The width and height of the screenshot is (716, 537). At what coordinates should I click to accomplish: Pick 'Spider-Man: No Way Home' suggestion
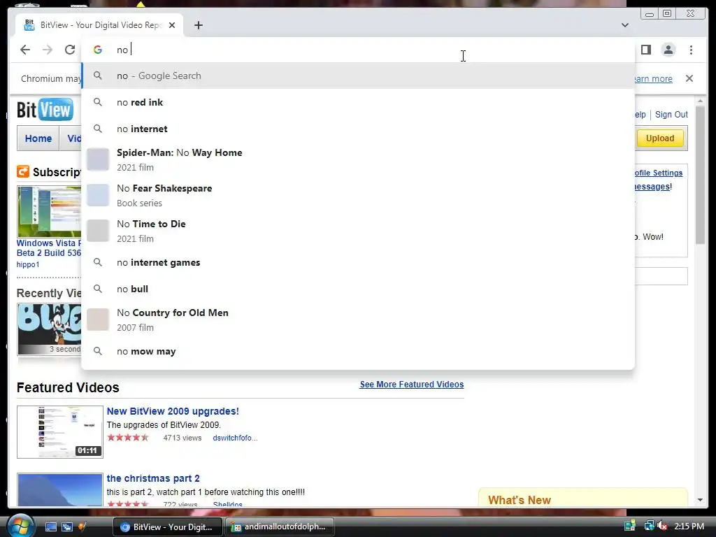point(358,159)
